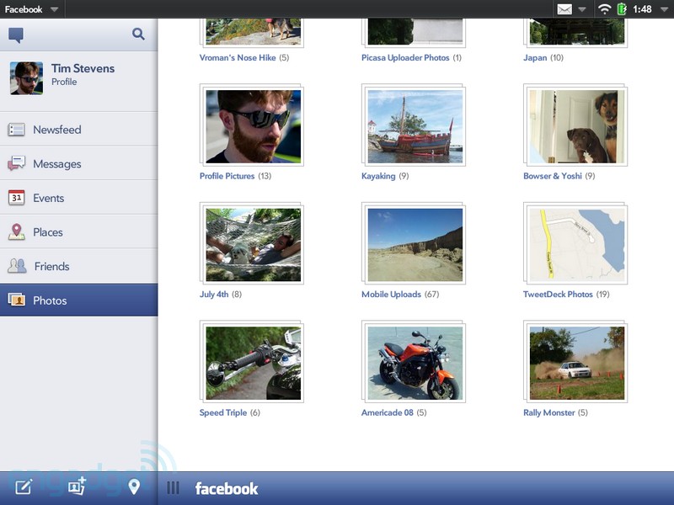Select the Picasa Uploader Photos thumbnail

pos(414,33)
